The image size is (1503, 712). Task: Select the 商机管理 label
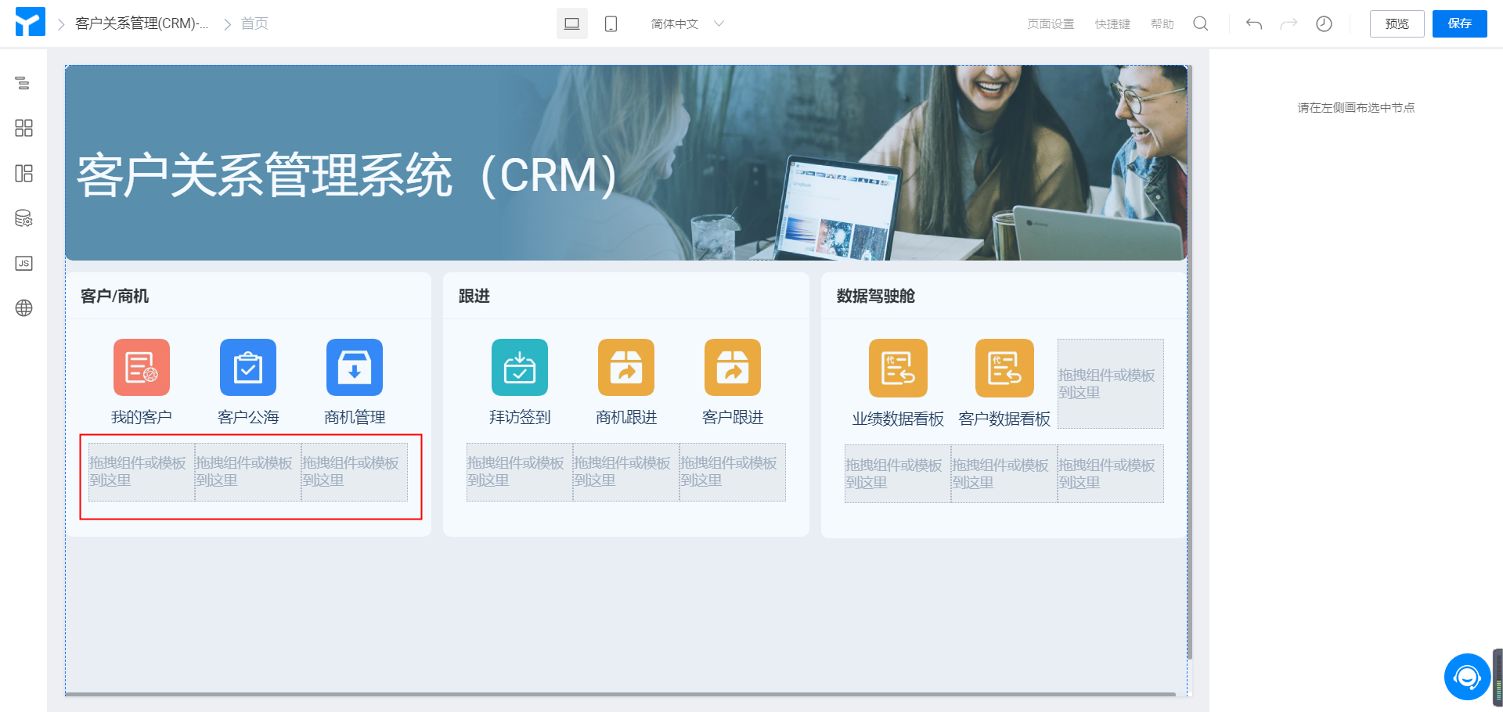[x=355, y=417]
